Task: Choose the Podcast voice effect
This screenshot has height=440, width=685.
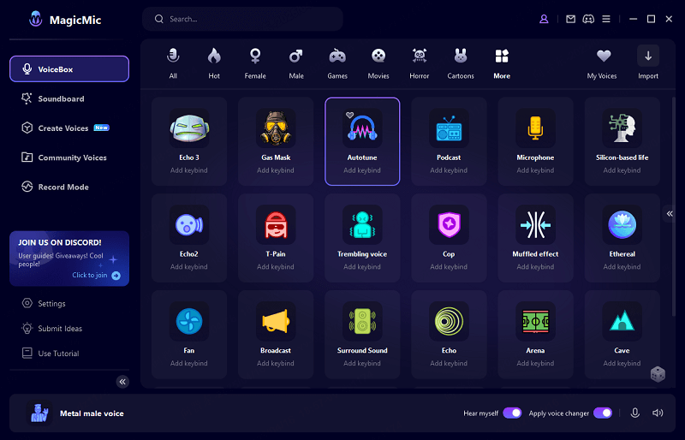Action: [x=449, y=129]
